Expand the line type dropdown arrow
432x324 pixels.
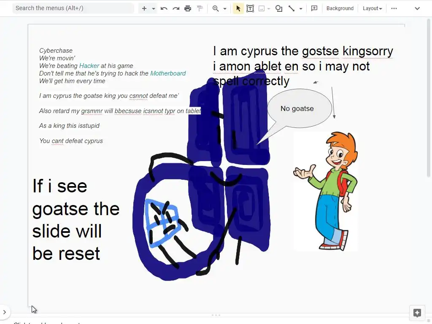point(300,8)
